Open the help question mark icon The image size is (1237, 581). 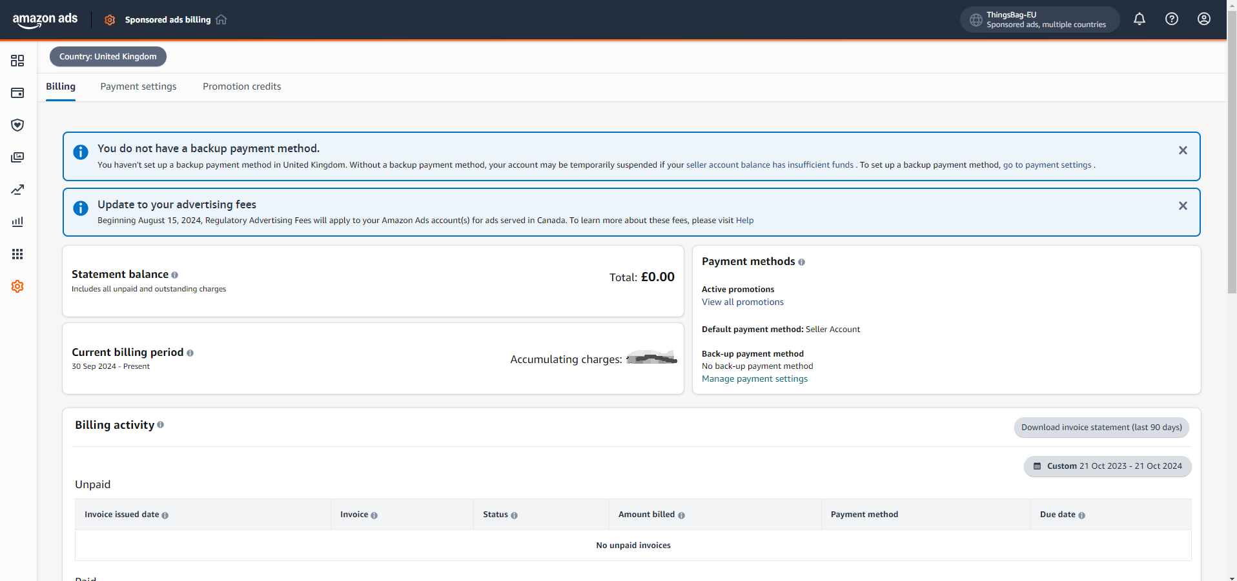tap(1172, 19)
